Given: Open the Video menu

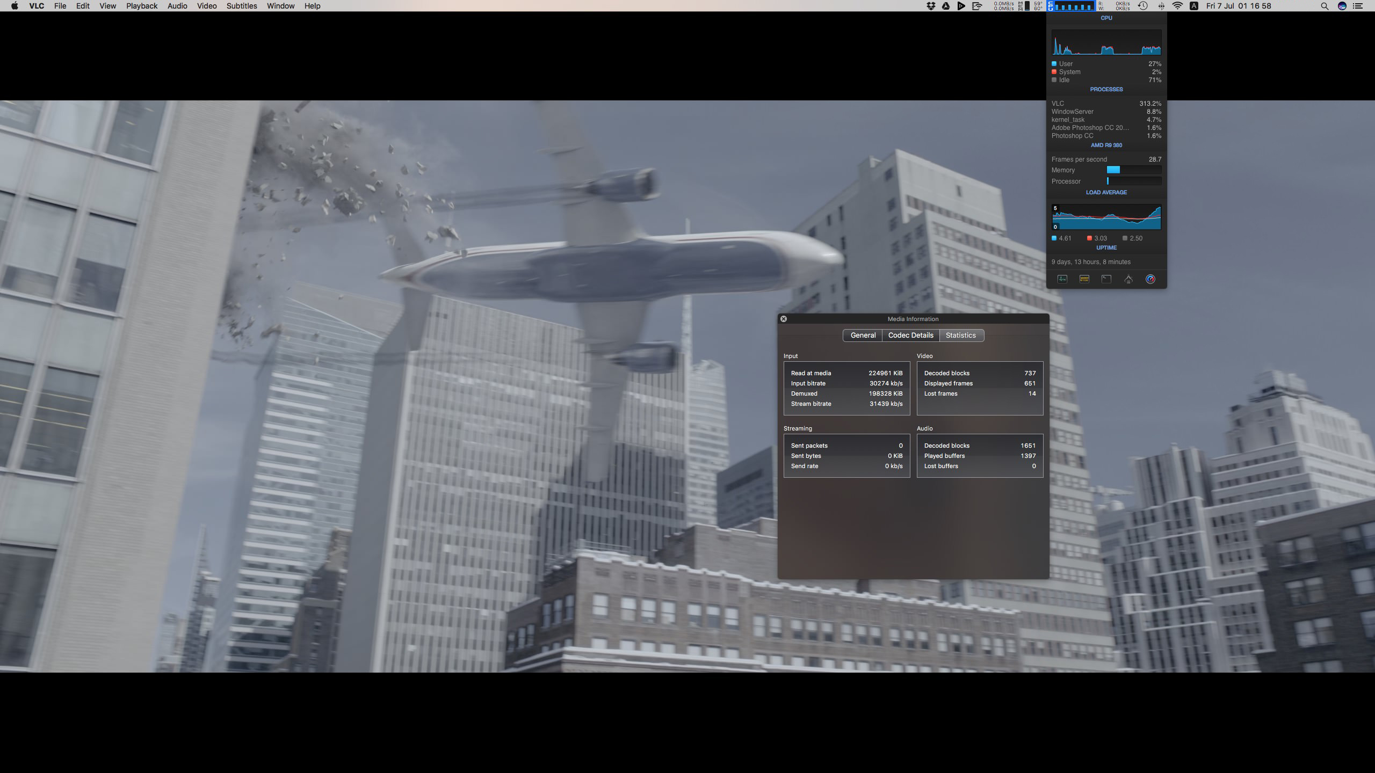Looking at the screenshot, I should point(207,6).
